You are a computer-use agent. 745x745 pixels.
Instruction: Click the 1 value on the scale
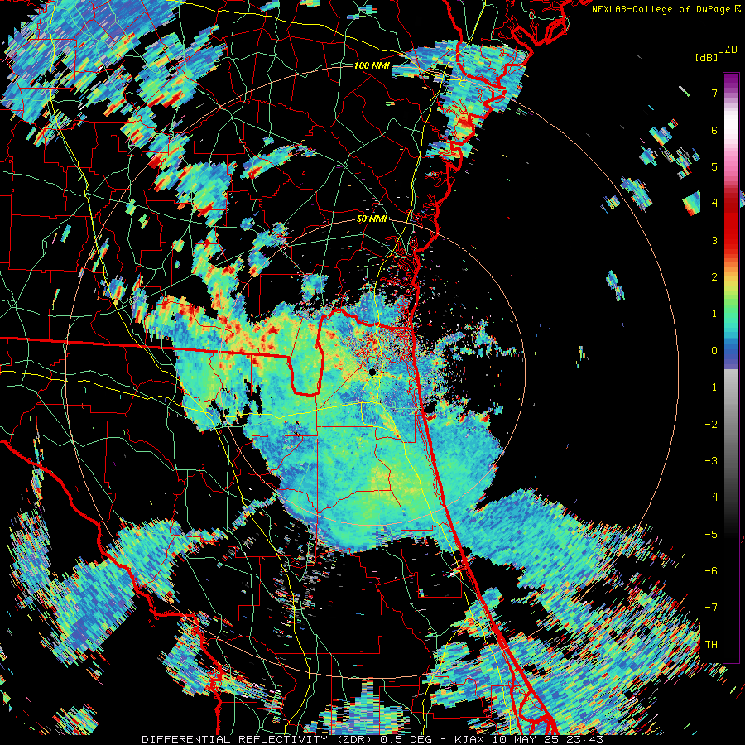point(714,314)
